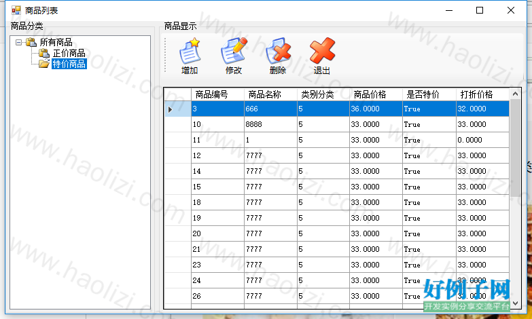Click the folder icon beside 所有商品

(x=31, y=42)
